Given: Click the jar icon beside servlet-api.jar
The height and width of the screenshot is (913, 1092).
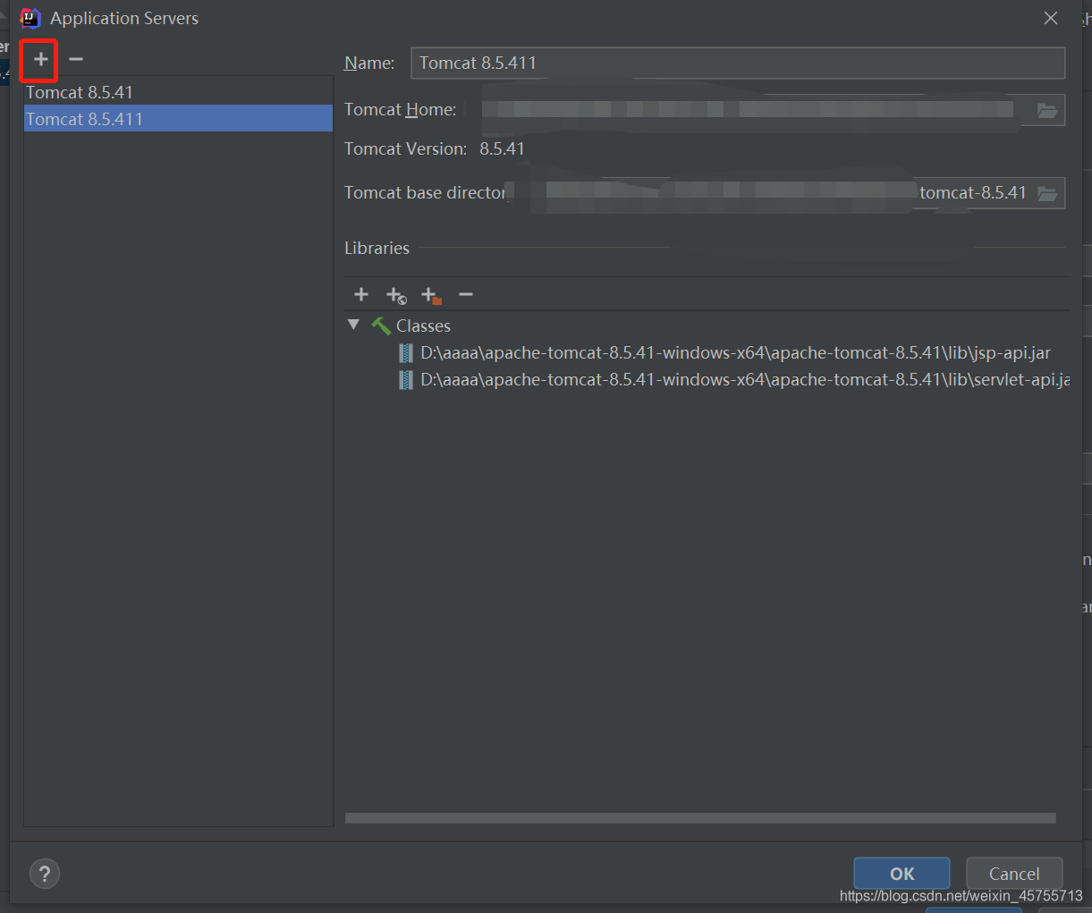Looking at the screenshot, I should click(406, 380).
